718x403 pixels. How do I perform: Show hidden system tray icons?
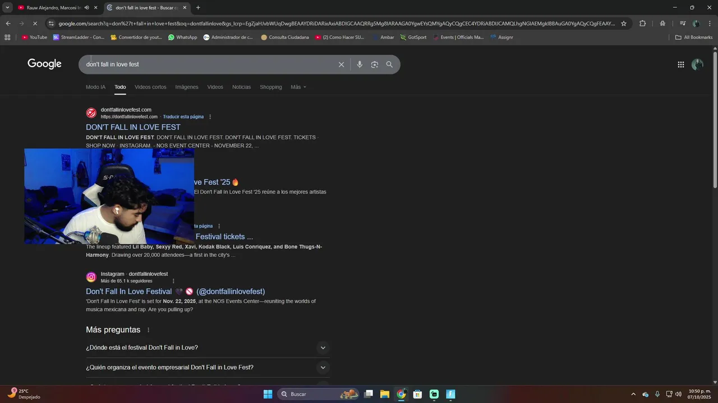(633, 394)
